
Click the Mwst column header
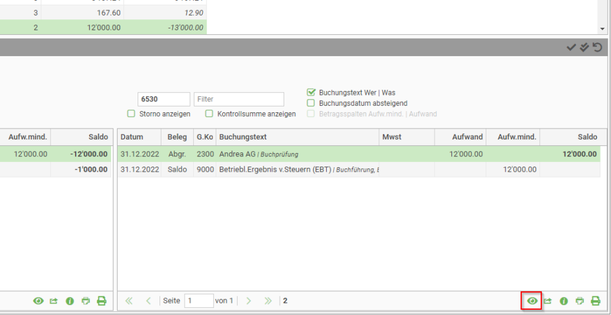pyautogui.click(x=406, y=137)
